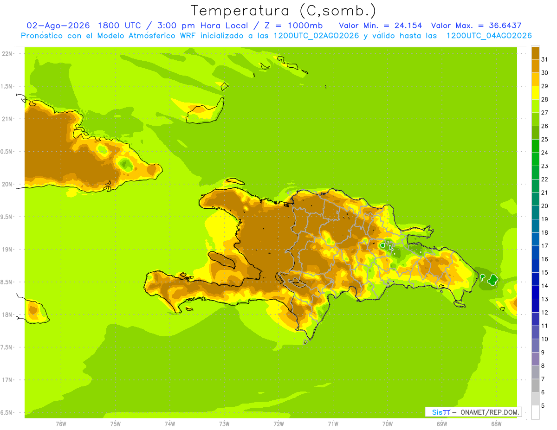Click the "18N" latitude label
The width and height of the screenshot is (557, 430).
(8, 314)
